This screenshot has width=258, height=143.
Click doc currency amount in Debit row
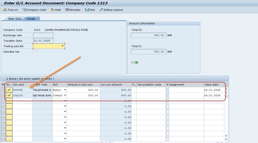point(84,90)
